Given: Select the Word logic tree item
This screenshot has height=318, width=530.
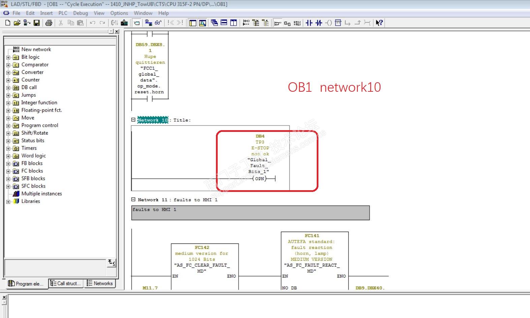Looking at the screenshot, I should [34, 156].
